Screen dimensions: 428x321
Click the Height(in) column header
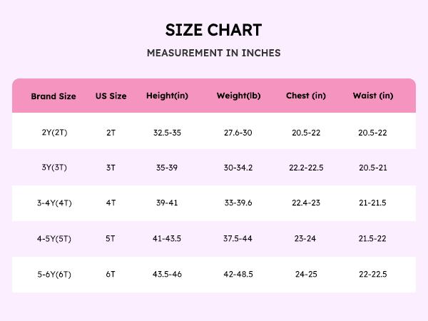pyautogui.click(x=167, y=96)
